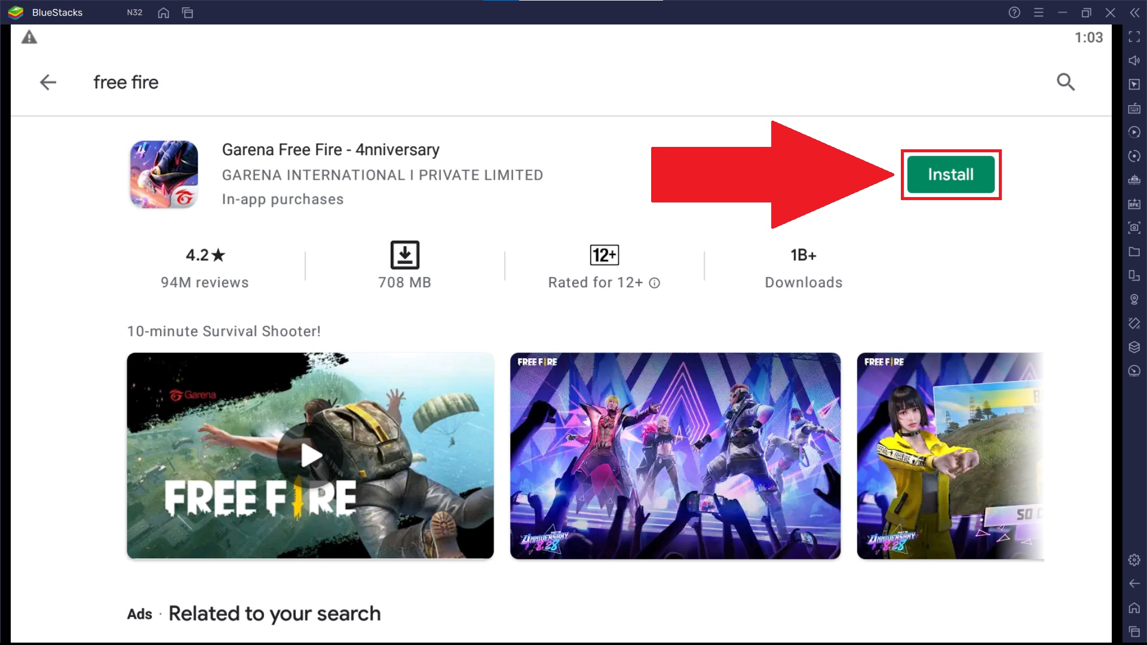1147x645 pixels.
Task: Click the sync operations icon in sidebar
Action: [1134, 156]
